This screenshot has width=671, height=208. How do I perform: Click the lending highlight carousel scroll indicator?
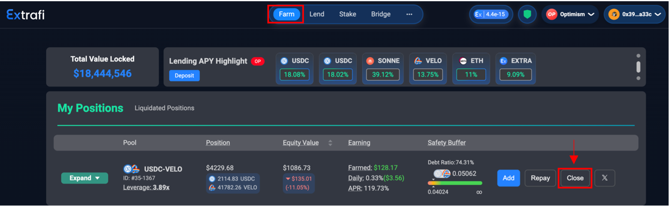(x=638, y=67)
